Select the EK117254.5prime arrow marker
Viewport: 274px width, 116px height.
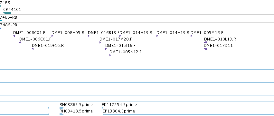[x=103, y=108]
